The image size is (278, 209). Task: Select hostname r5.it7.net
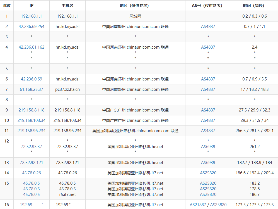[x=67, y=194]
